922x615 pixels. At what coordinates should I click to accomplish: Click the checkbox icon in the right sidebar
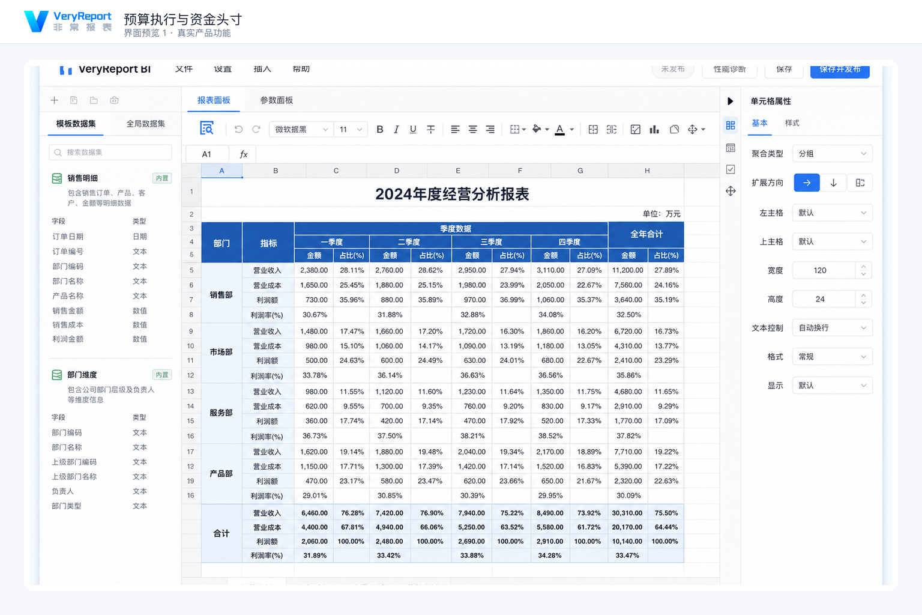click(731, 169)
